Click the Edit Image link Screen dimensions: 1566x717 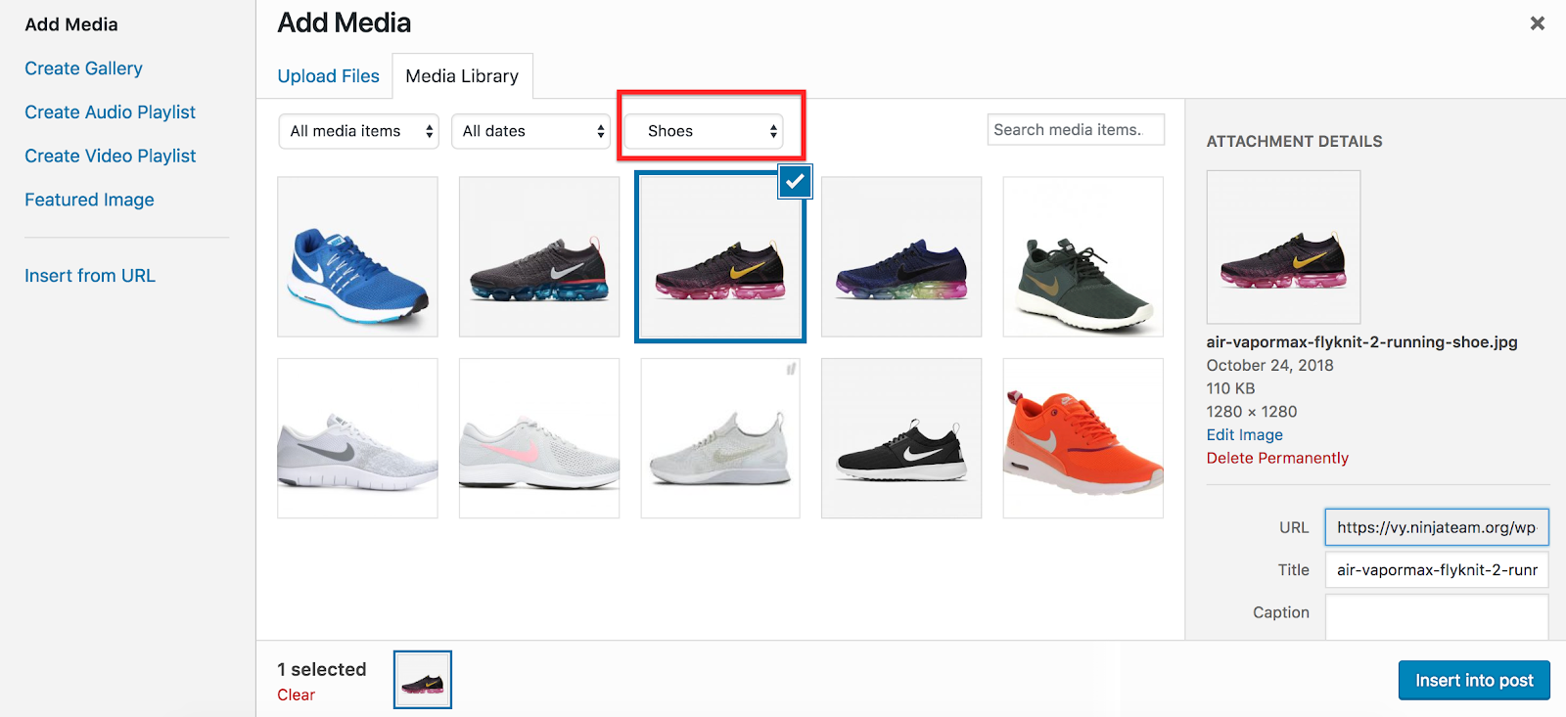[x=1244, y=435]
